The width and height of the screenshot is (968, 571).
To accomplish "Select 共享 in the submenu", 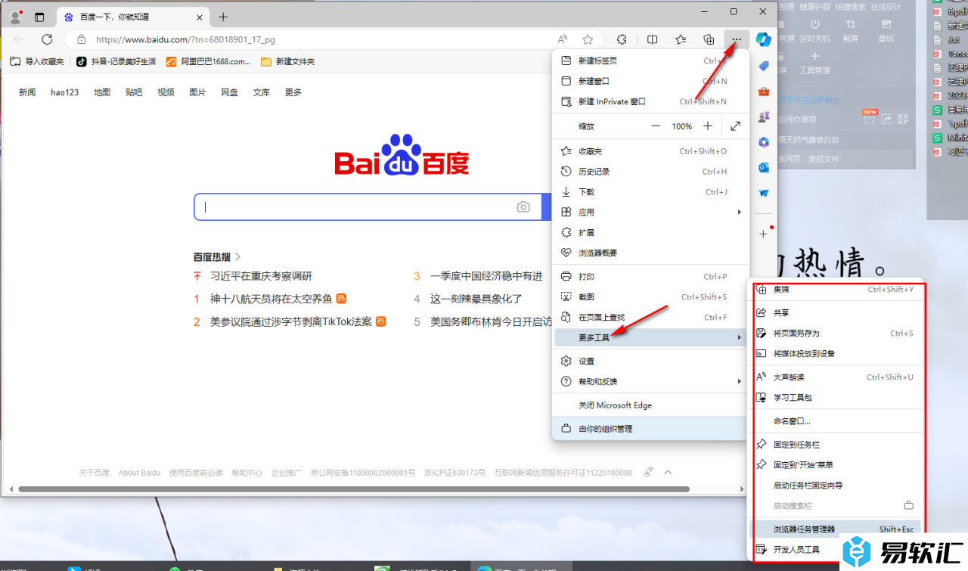I will point(836,313).
